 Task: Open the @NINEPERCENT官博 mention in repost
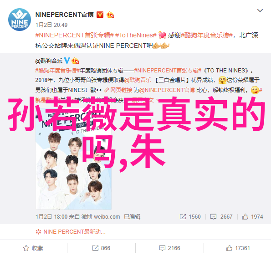pos(167,90)
